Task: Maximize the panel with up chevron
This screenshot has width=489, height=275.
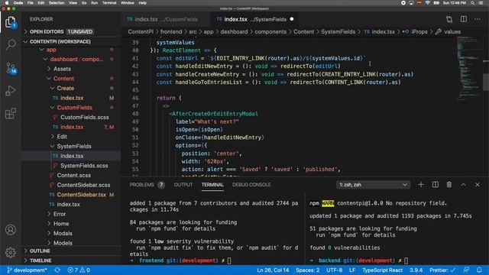Action: (x=464, y=185)
